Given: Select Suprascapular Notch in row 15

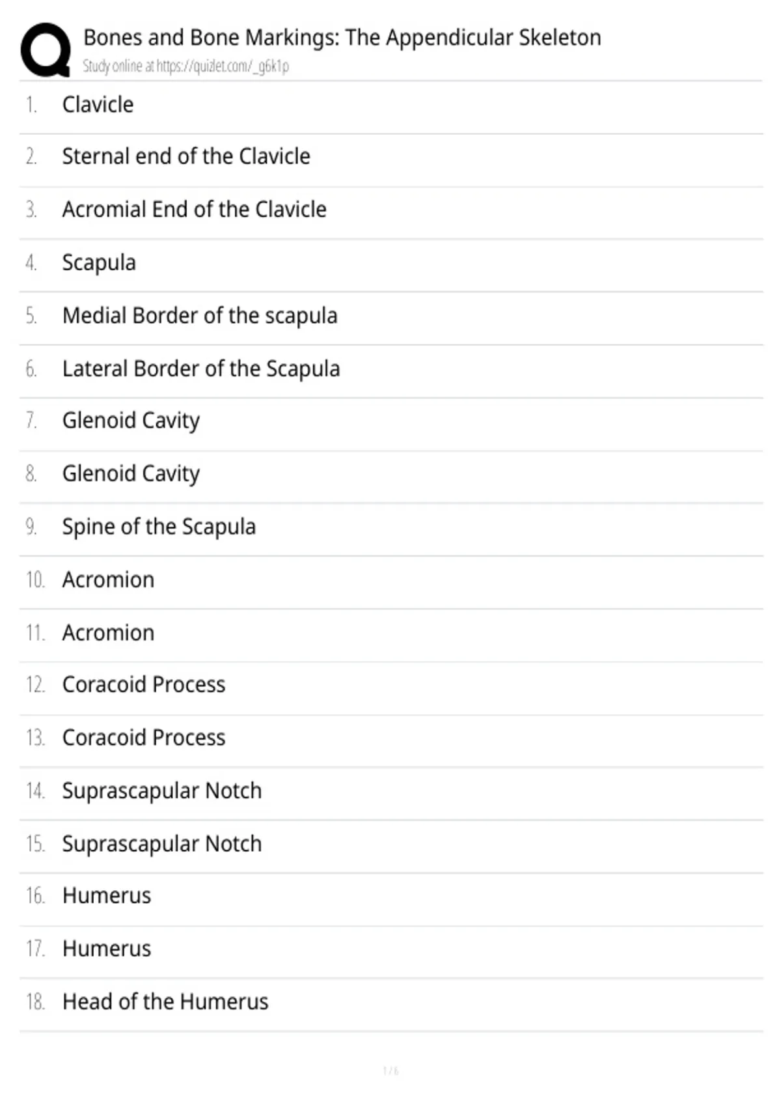Looking at the screenshot, I should tap(162, 844).
